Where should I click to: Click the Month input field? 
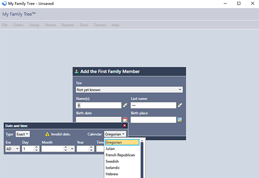[52, 149]
